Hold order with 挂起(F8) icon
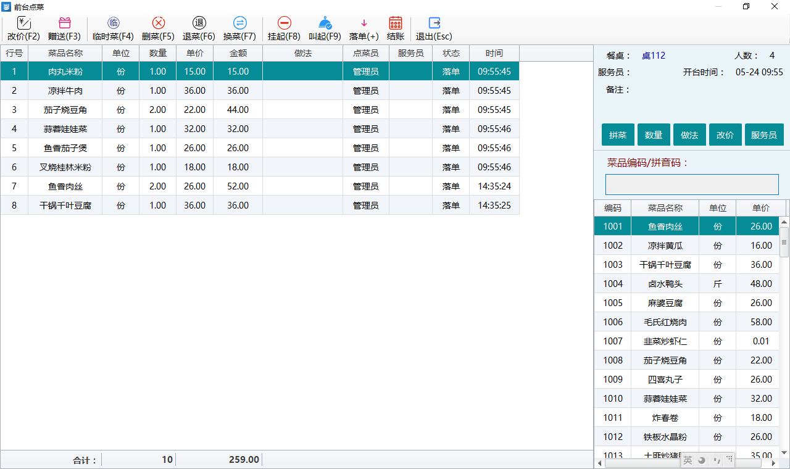The height and width of the screenshot is (469, 790). pyautogui.click(x=284, y=23)
